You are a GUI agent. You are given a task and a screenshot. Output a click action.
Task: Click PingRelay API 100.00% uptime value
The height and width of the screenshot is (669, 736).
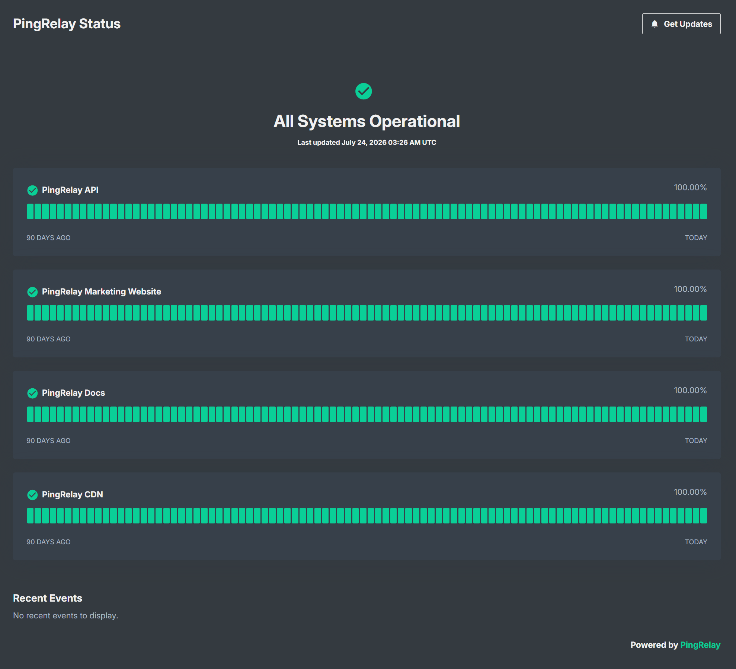[x=690, y=187]
